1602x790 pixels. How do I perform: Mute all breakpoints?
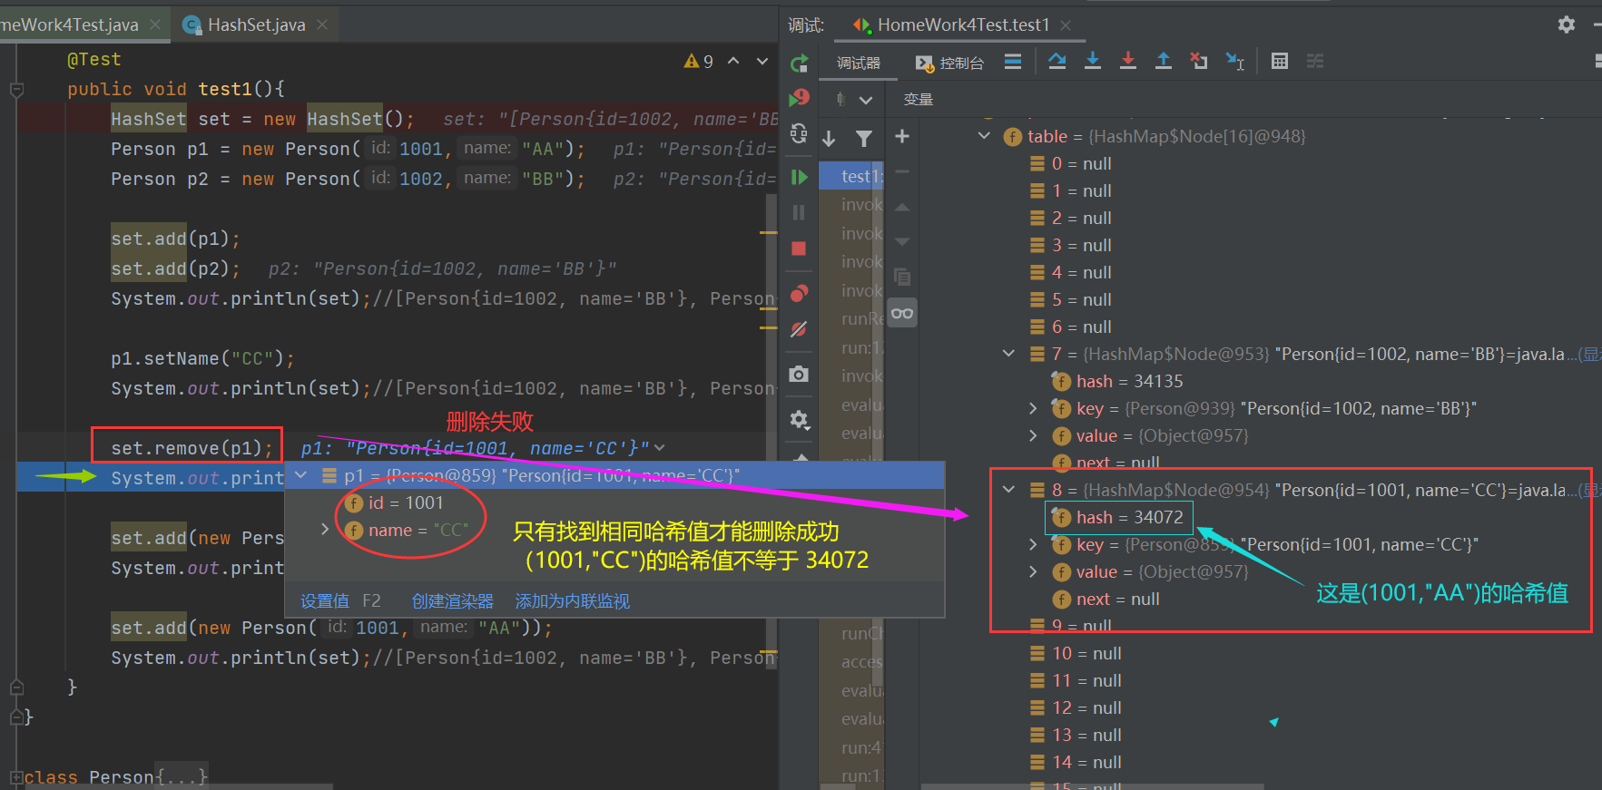[799, 329]
